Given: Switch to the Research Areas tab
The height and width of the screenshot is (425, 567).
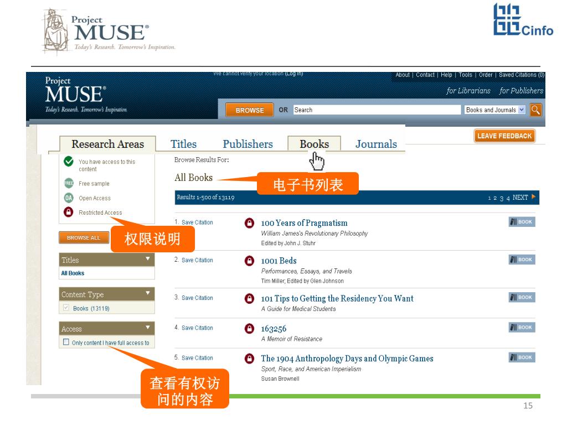Looking at the screenshot, I should pyautogui.click(x=107, y=144).
